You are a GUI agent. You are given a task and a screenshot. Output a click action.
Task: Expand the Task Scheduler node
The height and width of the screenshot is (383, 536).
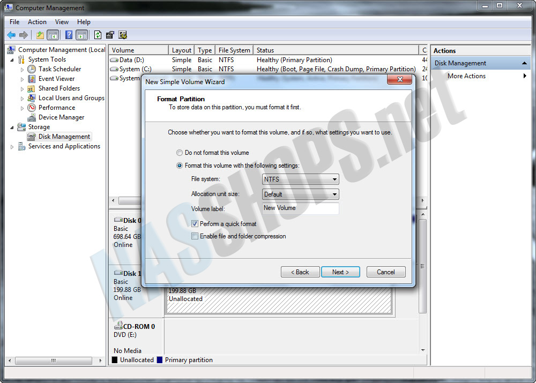22,70
